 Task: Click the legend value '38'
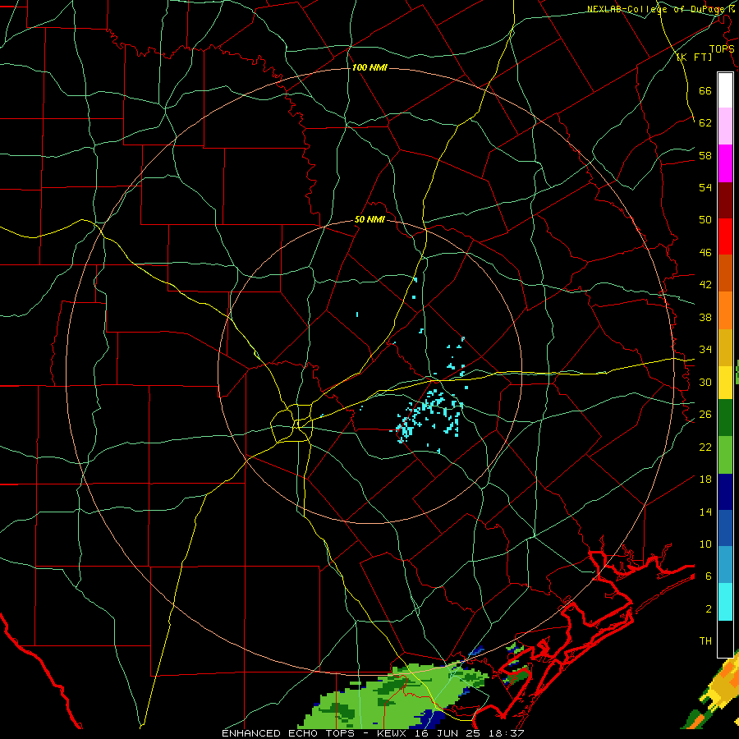(705, 317)
